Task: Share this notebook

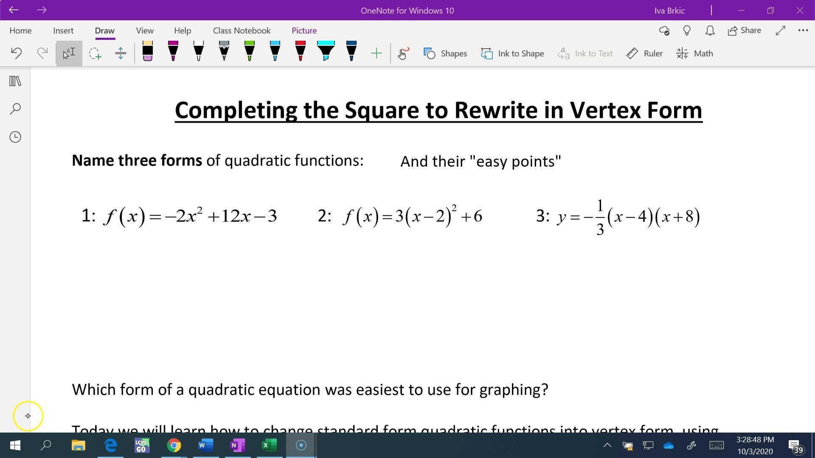Action: tap(744, 30)
